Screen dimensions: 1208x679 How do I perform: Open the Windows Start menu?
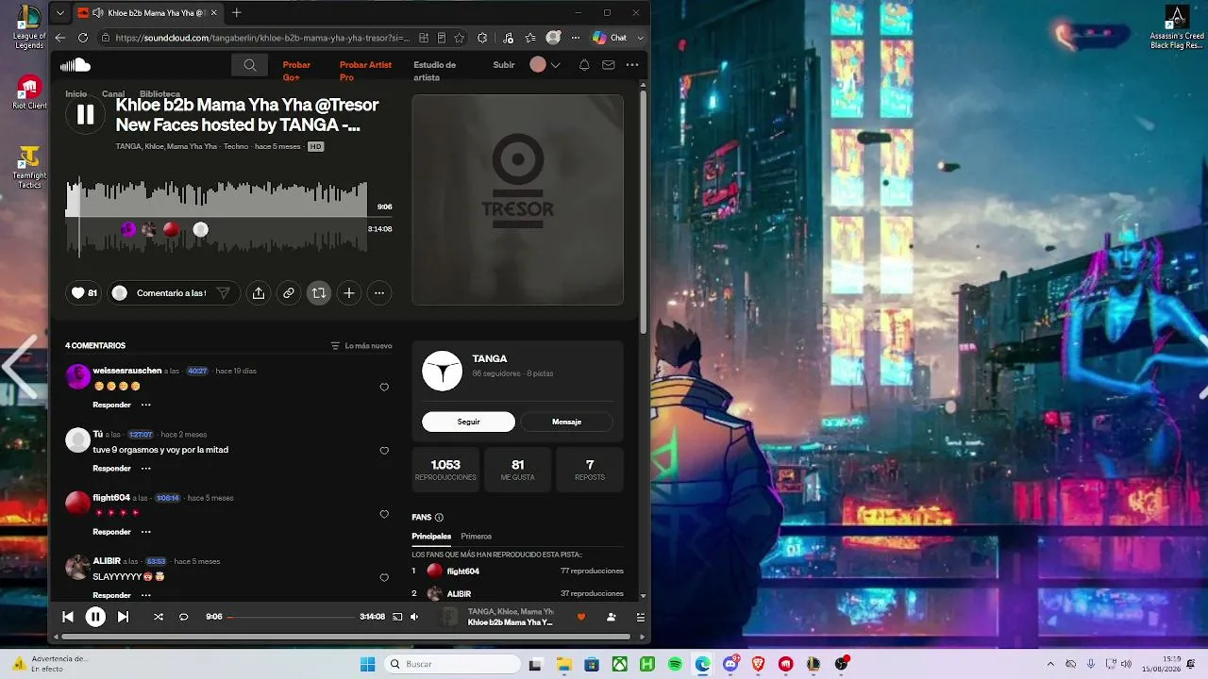coord(368,664)
